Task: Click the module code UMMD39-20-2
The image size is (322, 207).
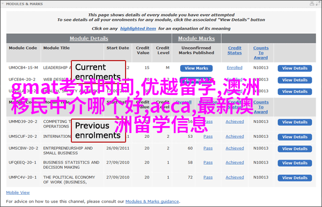Action: (23, 122)
